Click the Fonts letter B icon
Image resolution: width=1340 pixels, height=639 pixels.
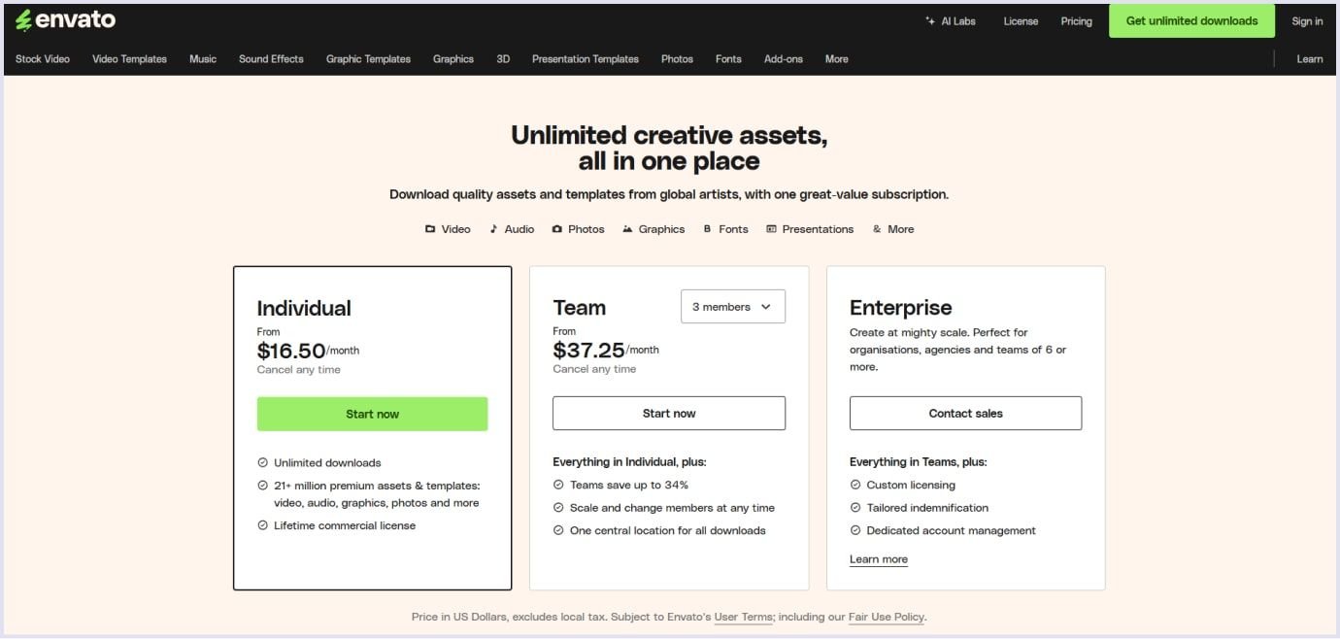point(708,229)
